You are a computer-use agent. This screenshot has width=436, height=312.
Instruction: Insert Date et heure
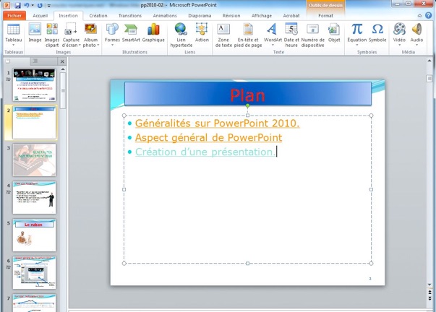291,35
